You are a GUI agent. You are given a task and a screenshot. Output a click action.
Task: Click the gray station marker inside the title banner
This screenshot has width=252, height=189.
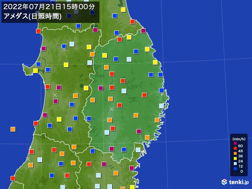pyautogui.click(x=76, y=12)
